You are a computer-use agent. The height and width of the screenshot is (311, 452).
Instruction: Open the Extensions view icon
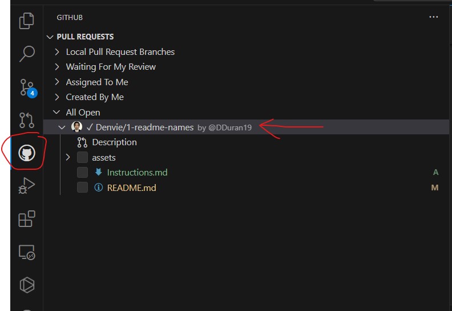click(27, 219)
